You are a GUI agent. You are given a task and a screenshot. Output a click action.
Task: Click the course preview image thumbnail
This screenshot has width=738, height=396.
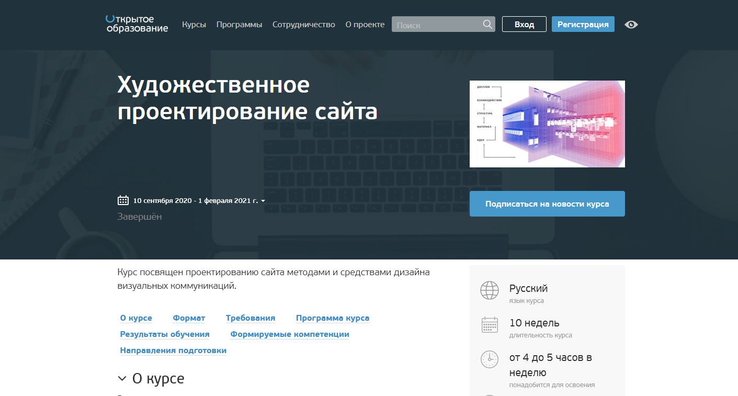pos(547,124)
